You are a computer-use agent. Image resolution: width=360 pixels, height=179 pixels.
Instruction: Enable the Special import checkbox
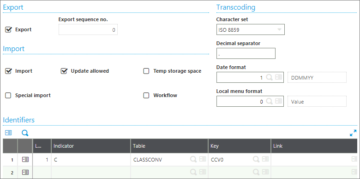[x=8, y=95]
